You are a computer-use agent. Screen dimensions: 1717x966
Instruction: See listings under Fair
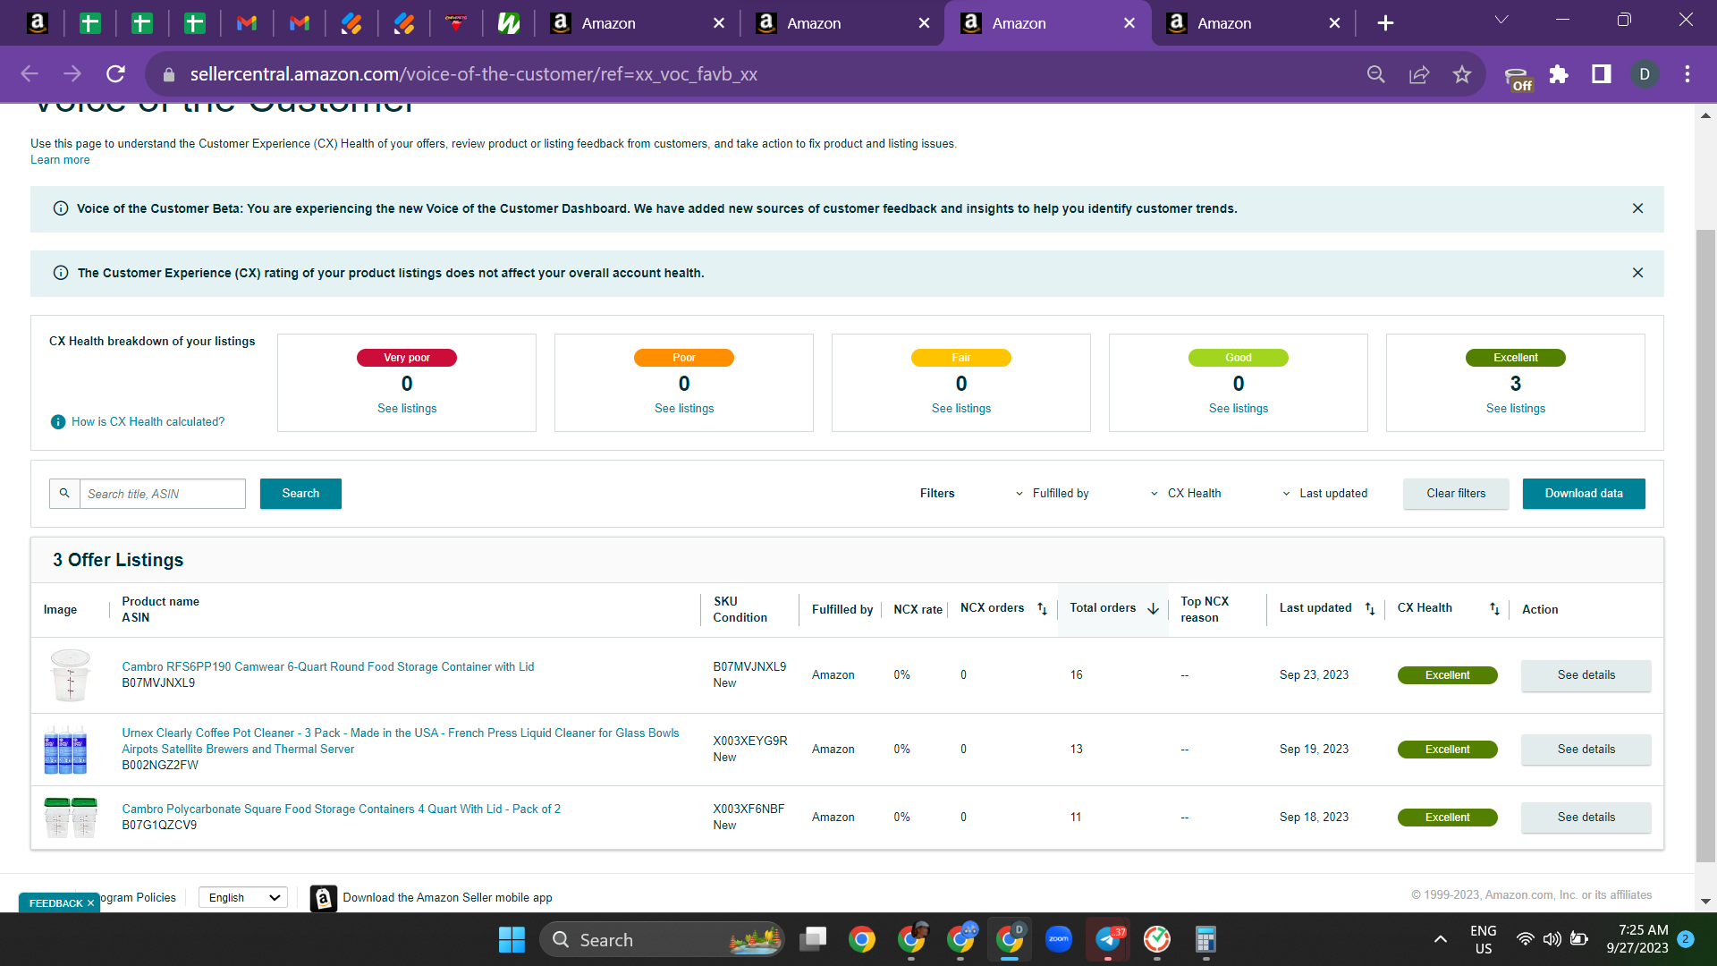click(x=961, y=409)
